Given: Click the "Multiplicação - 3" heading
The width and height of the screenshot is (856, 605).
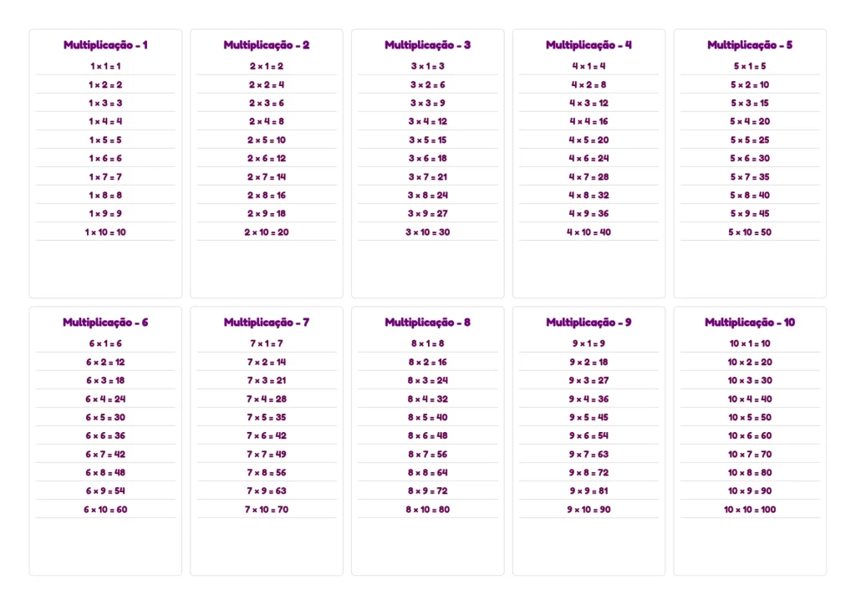Looking at the screenshot, I should pos(428,45).
